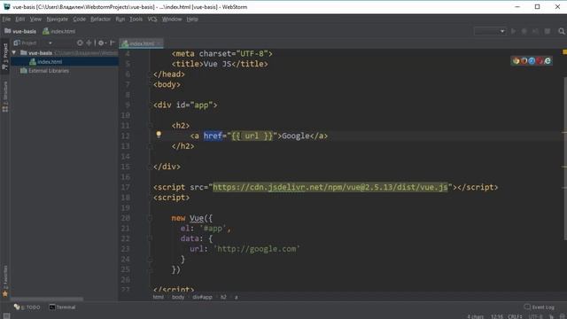
Task: Fold the h2 tag at line 11
Action: (150, 126)
